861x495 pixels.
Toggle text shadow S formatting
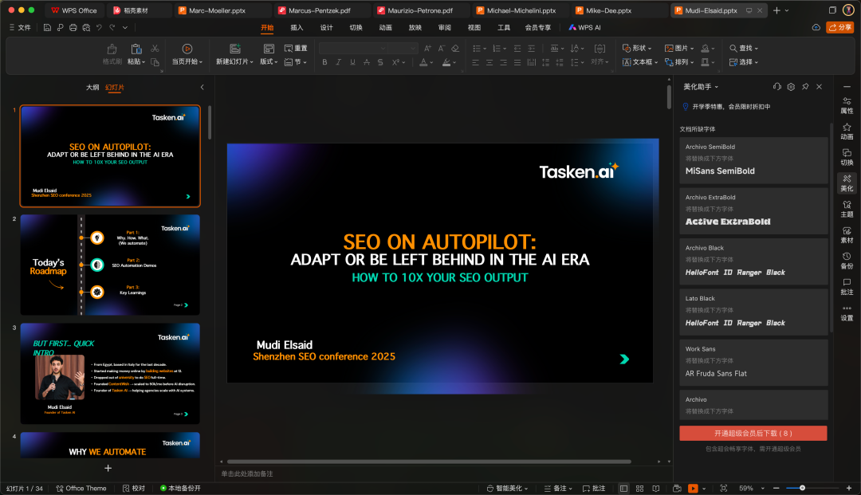[380, 62]
